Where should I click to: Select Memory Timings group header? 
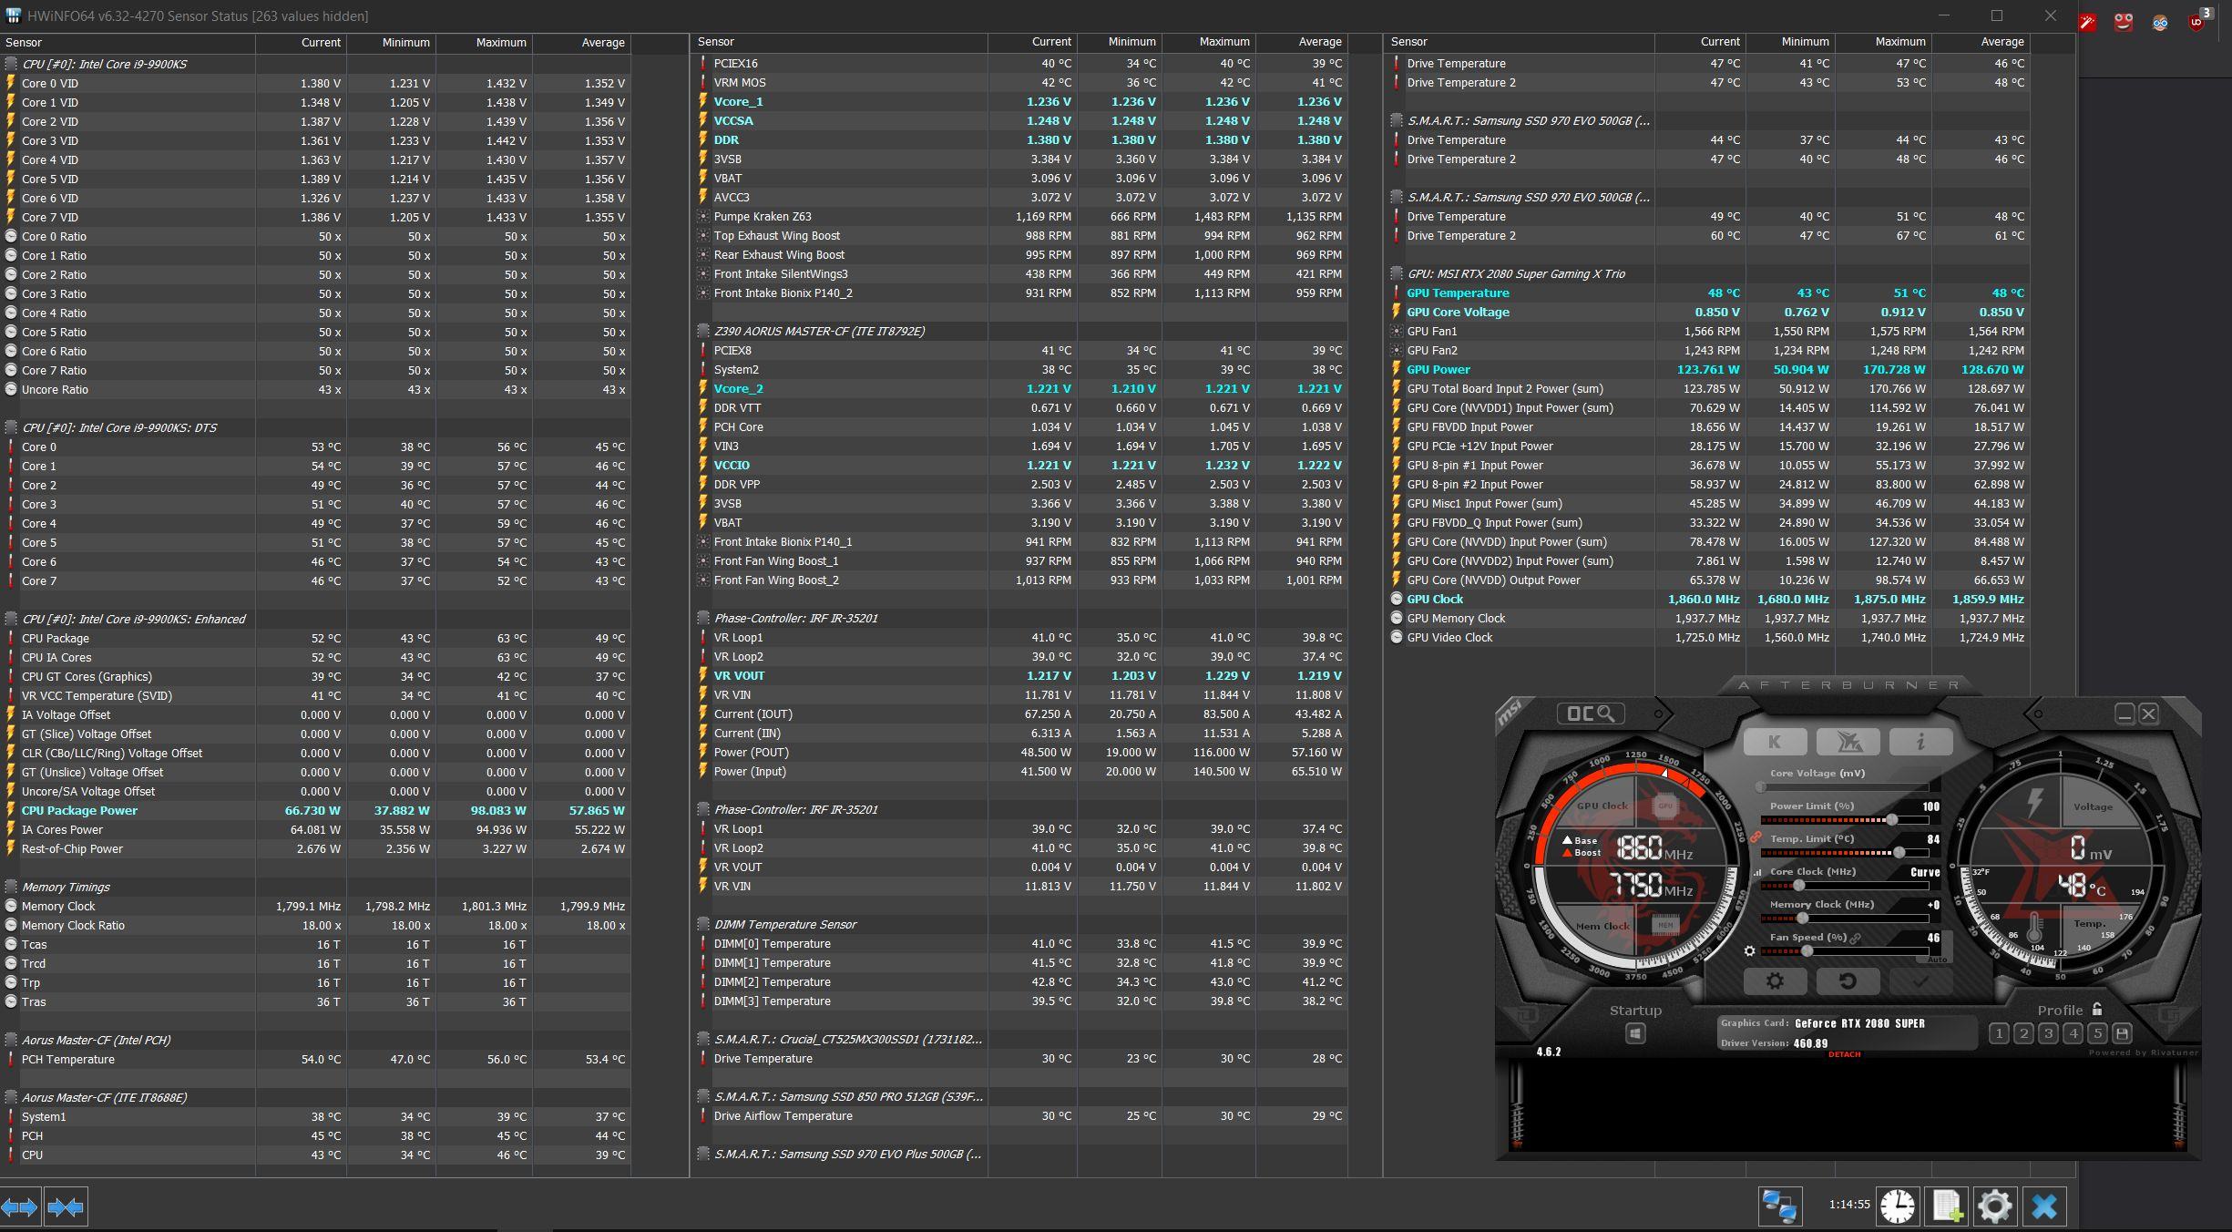[66, 887]
